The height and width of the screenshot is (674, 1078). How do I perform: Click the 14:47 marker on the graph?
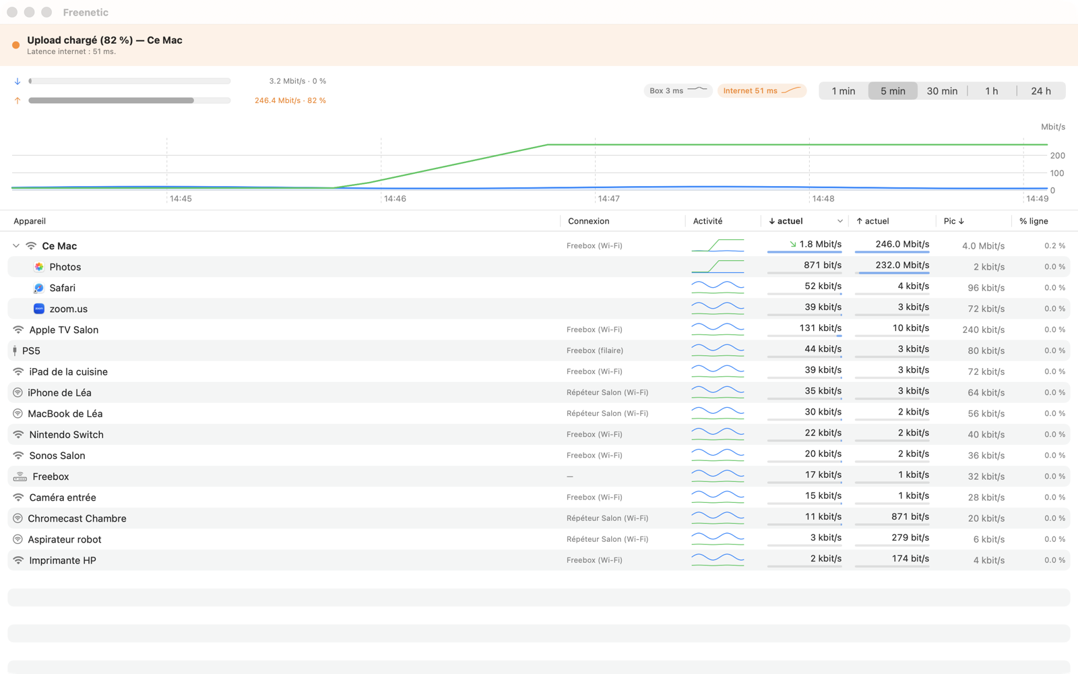608,199
